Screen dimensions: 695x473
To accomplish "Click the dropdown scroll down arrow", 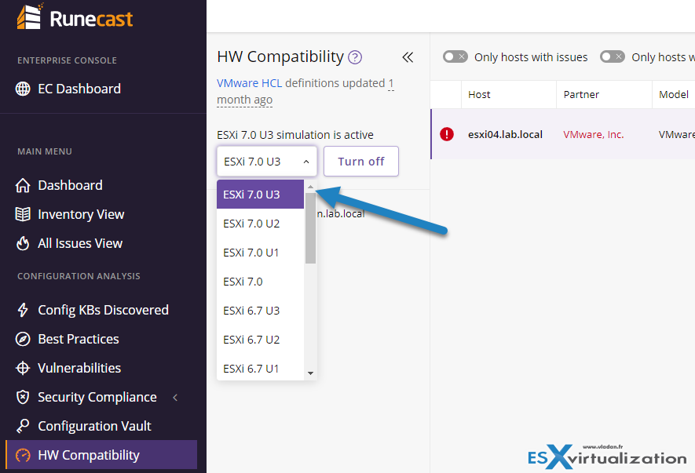I will [x=310, y=373].
